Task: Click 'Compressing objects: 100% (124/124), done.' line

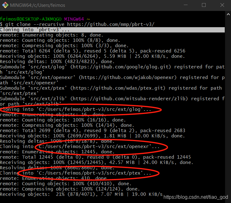Action: pos(70,189)
